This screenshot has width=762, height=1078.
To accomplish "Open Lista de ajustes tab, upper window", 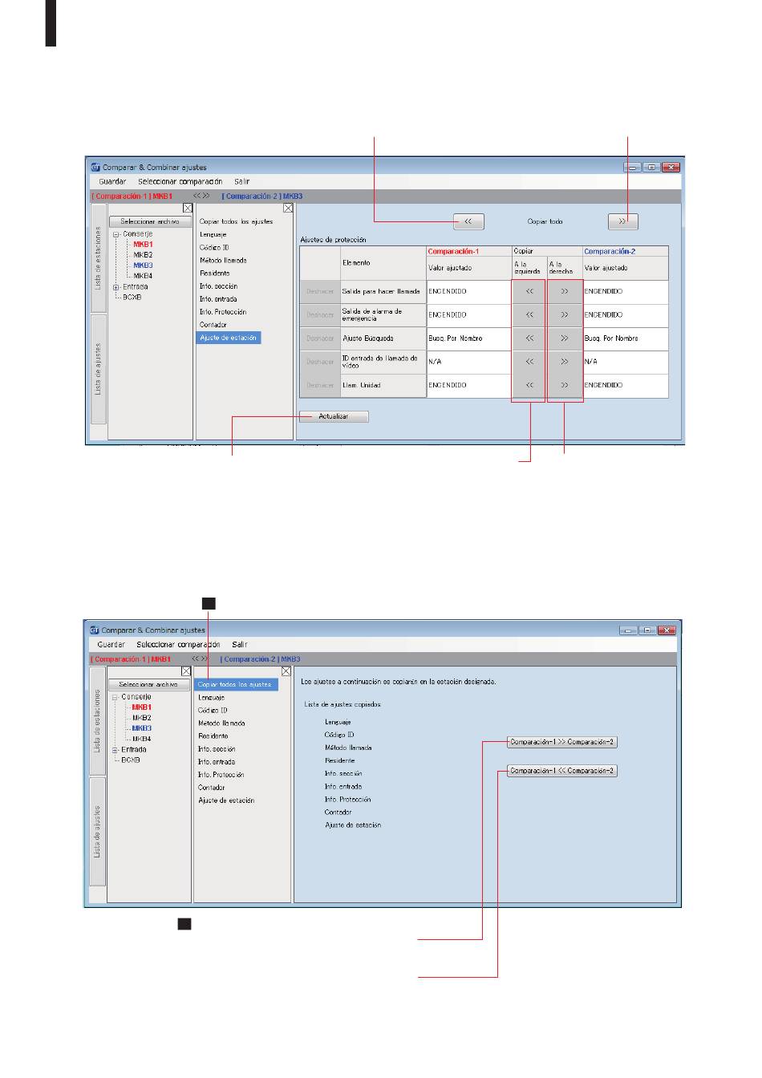I will tap(98, 369).
